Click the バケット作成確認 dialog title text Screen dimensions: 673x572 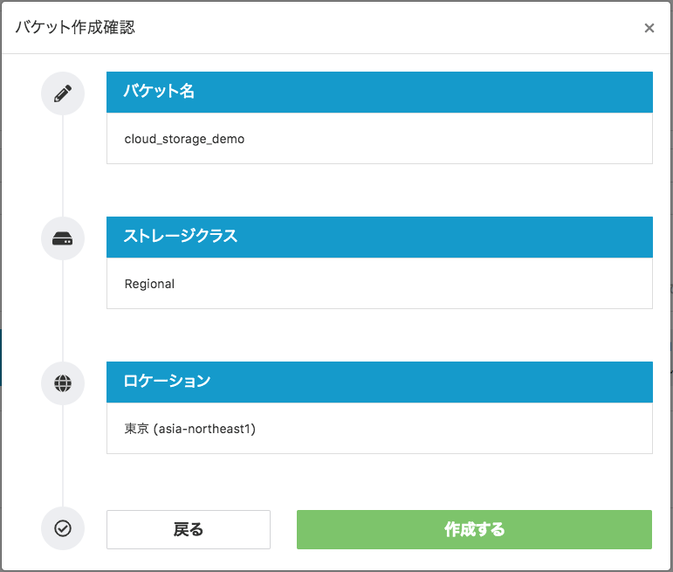pyautogui.click(x=75, y=27)
